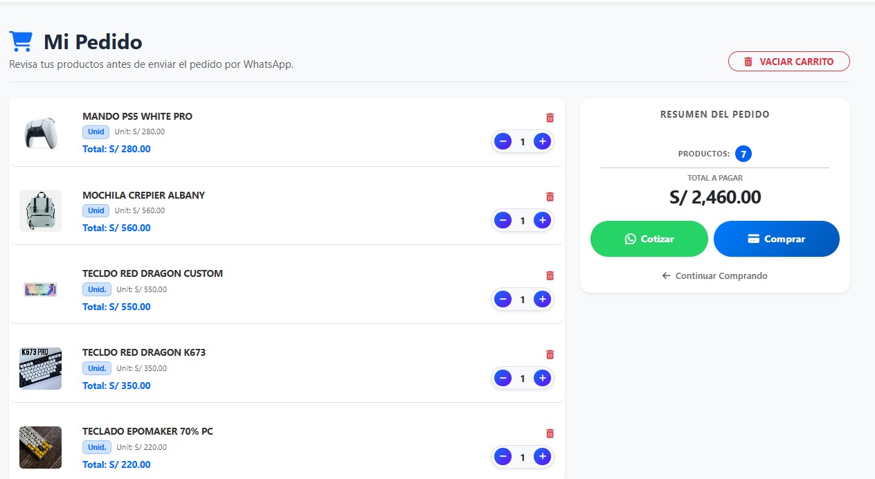Delete TECLDO RED DRAGON K673 from cart
The image size is (875, 479).
[x=550, y=354]
